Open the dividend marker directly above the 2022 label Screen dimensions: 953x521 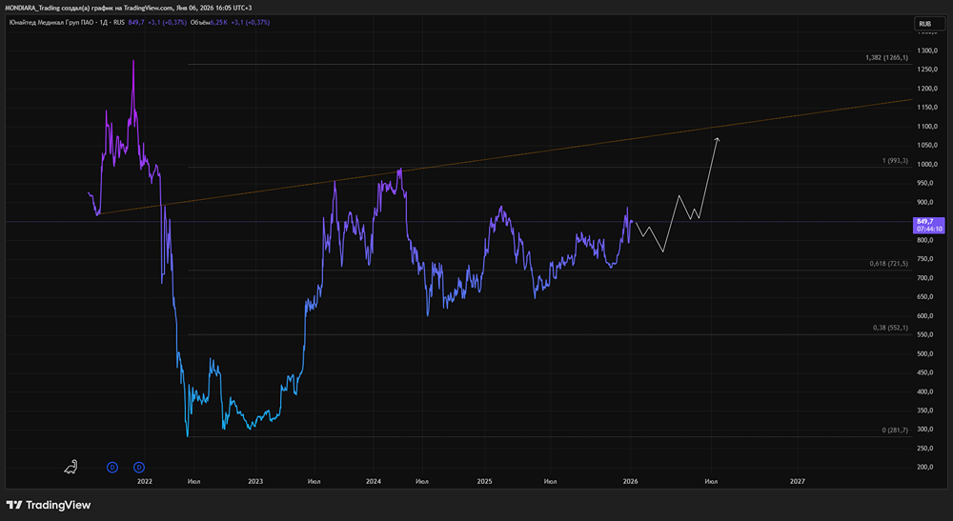(x=139, y=468)
